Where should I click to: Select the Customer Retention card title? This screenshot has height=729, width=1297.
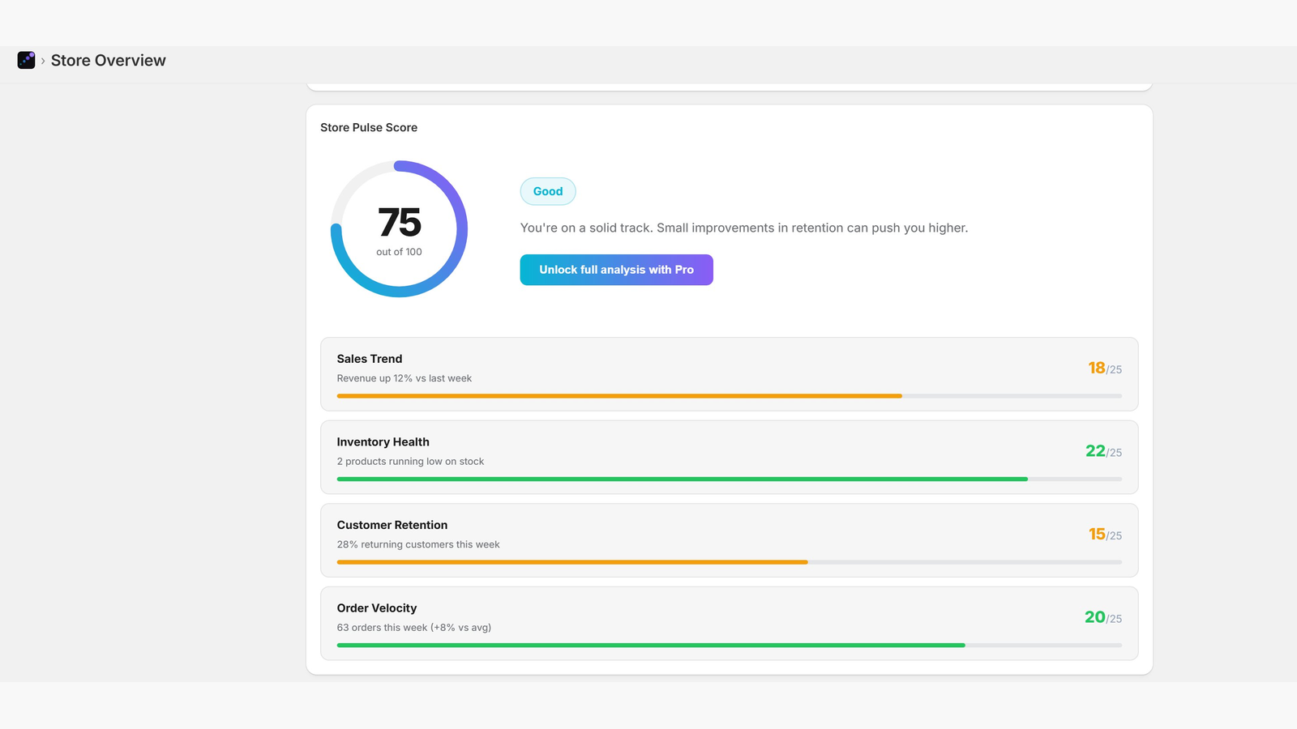tap(392, 525)
